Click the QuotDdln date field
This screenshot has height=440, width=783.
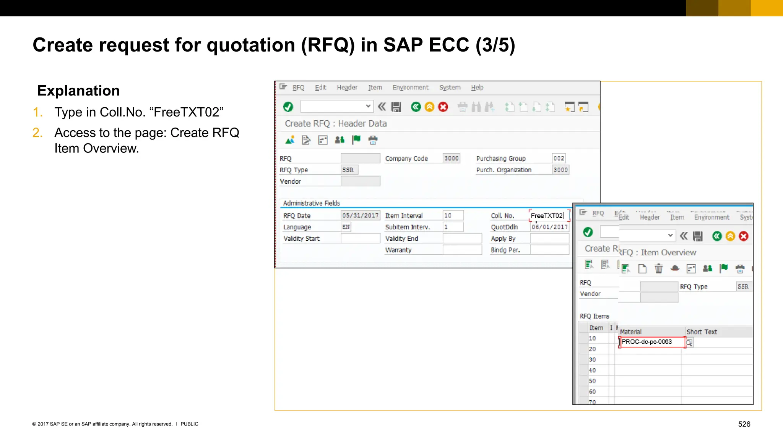pos(549,227)
